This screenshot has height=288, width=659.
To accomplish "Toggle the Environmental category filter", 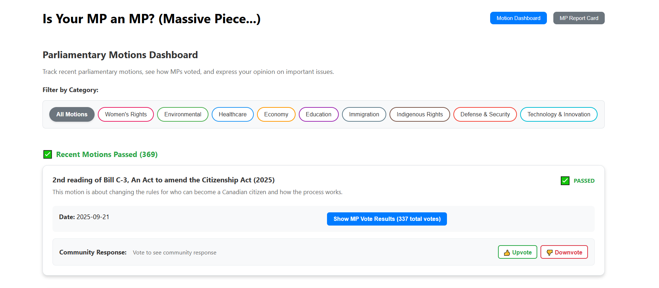I will [182, 115].
